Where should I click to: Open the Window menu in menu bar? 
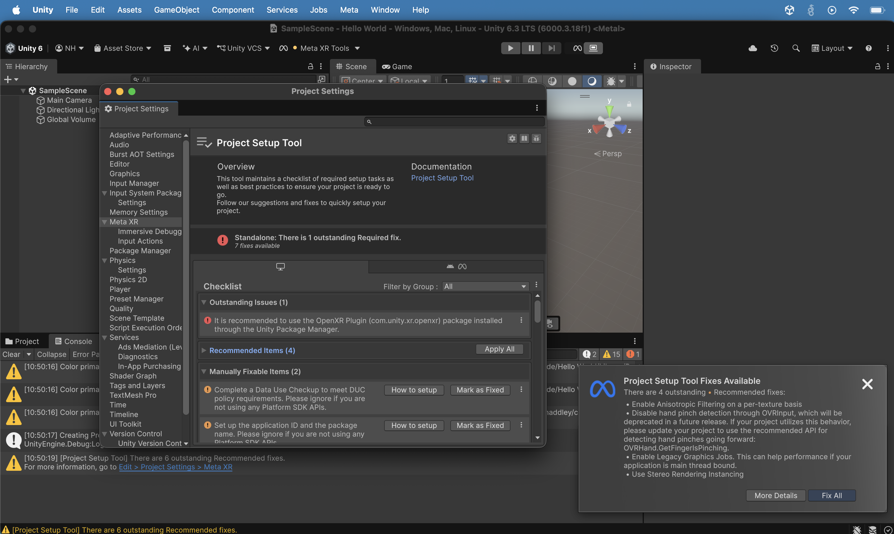(x=385, y=10)
